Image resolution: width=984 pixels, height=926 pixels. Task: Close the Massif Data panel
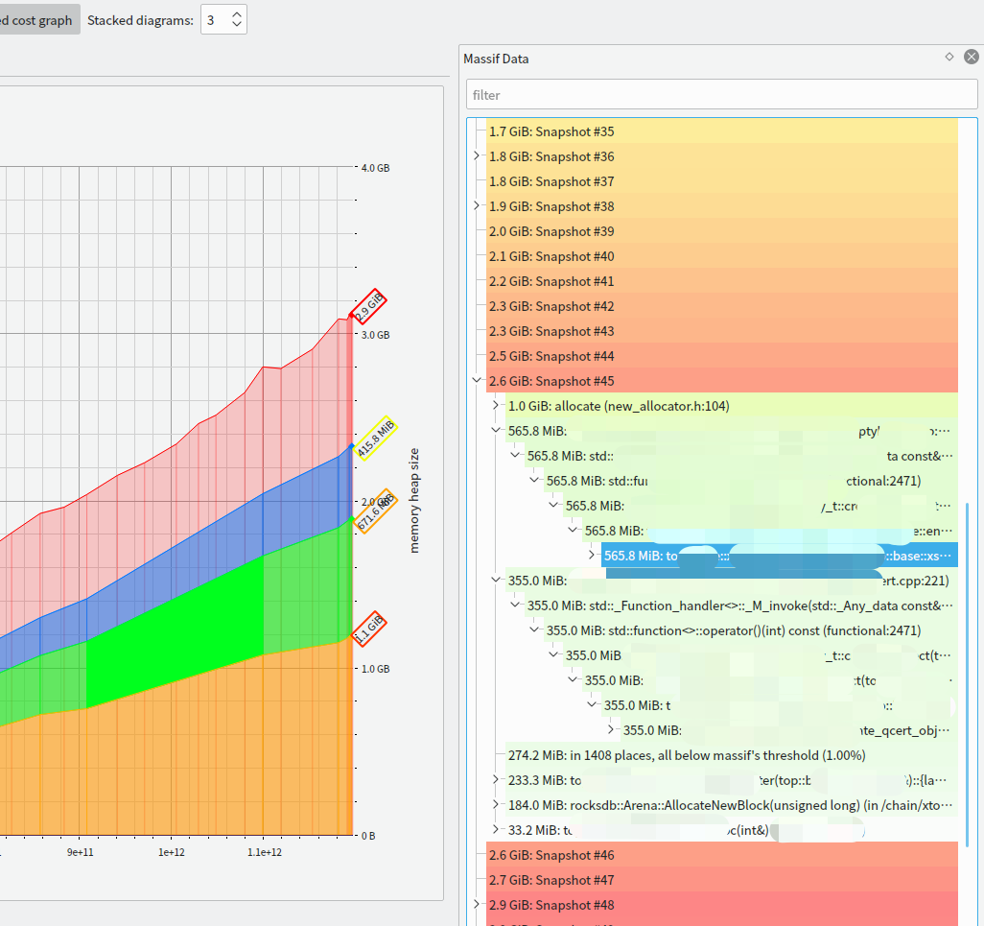(971, 58)
